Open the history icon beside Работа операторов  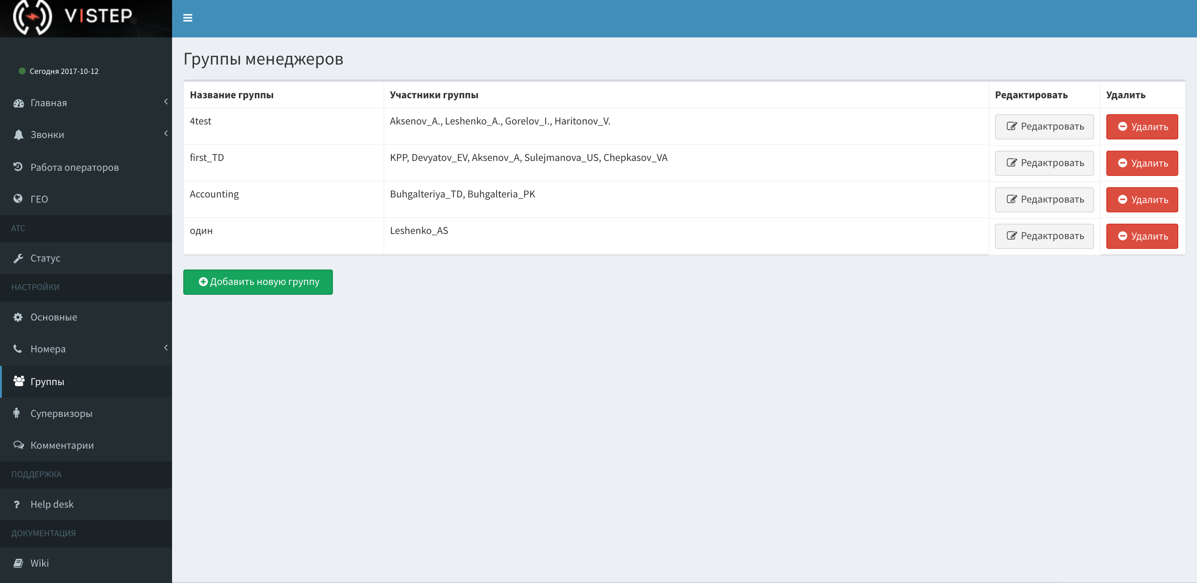coord(18,167)
